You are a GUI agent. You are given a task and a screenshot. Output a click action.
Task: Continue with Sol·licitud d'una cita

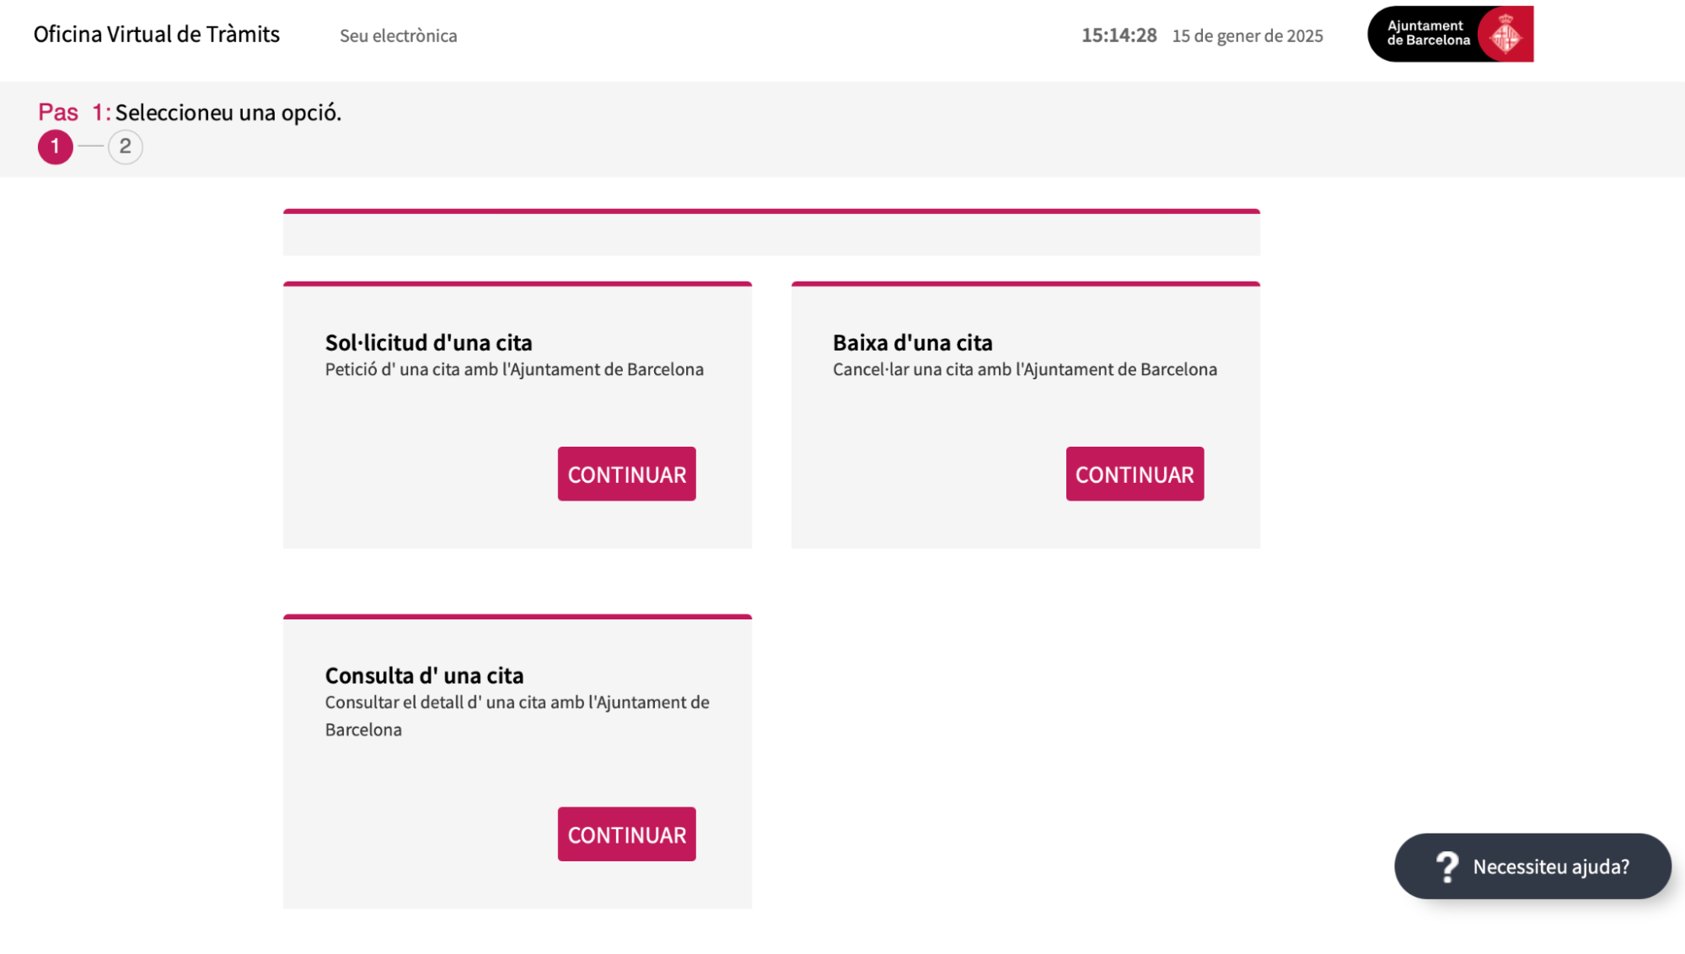pos(626,474)
